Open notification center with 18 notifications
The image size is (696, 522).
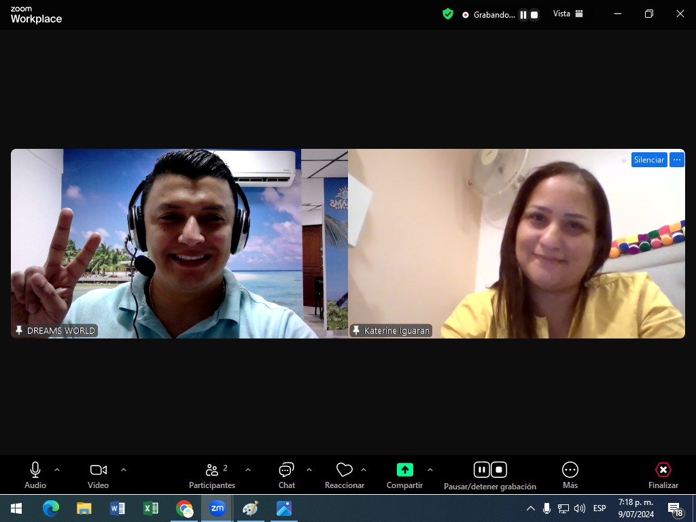(x=675, y=508)
